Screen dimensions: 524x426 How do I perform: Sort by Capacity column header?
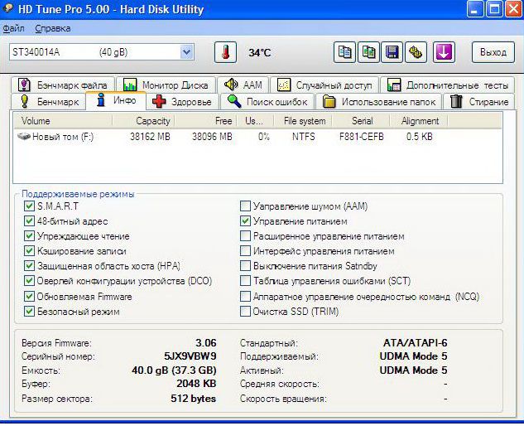point(143,121)
